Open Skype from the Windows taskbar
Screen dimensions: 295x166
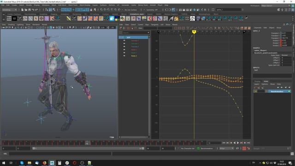[22, 163]
